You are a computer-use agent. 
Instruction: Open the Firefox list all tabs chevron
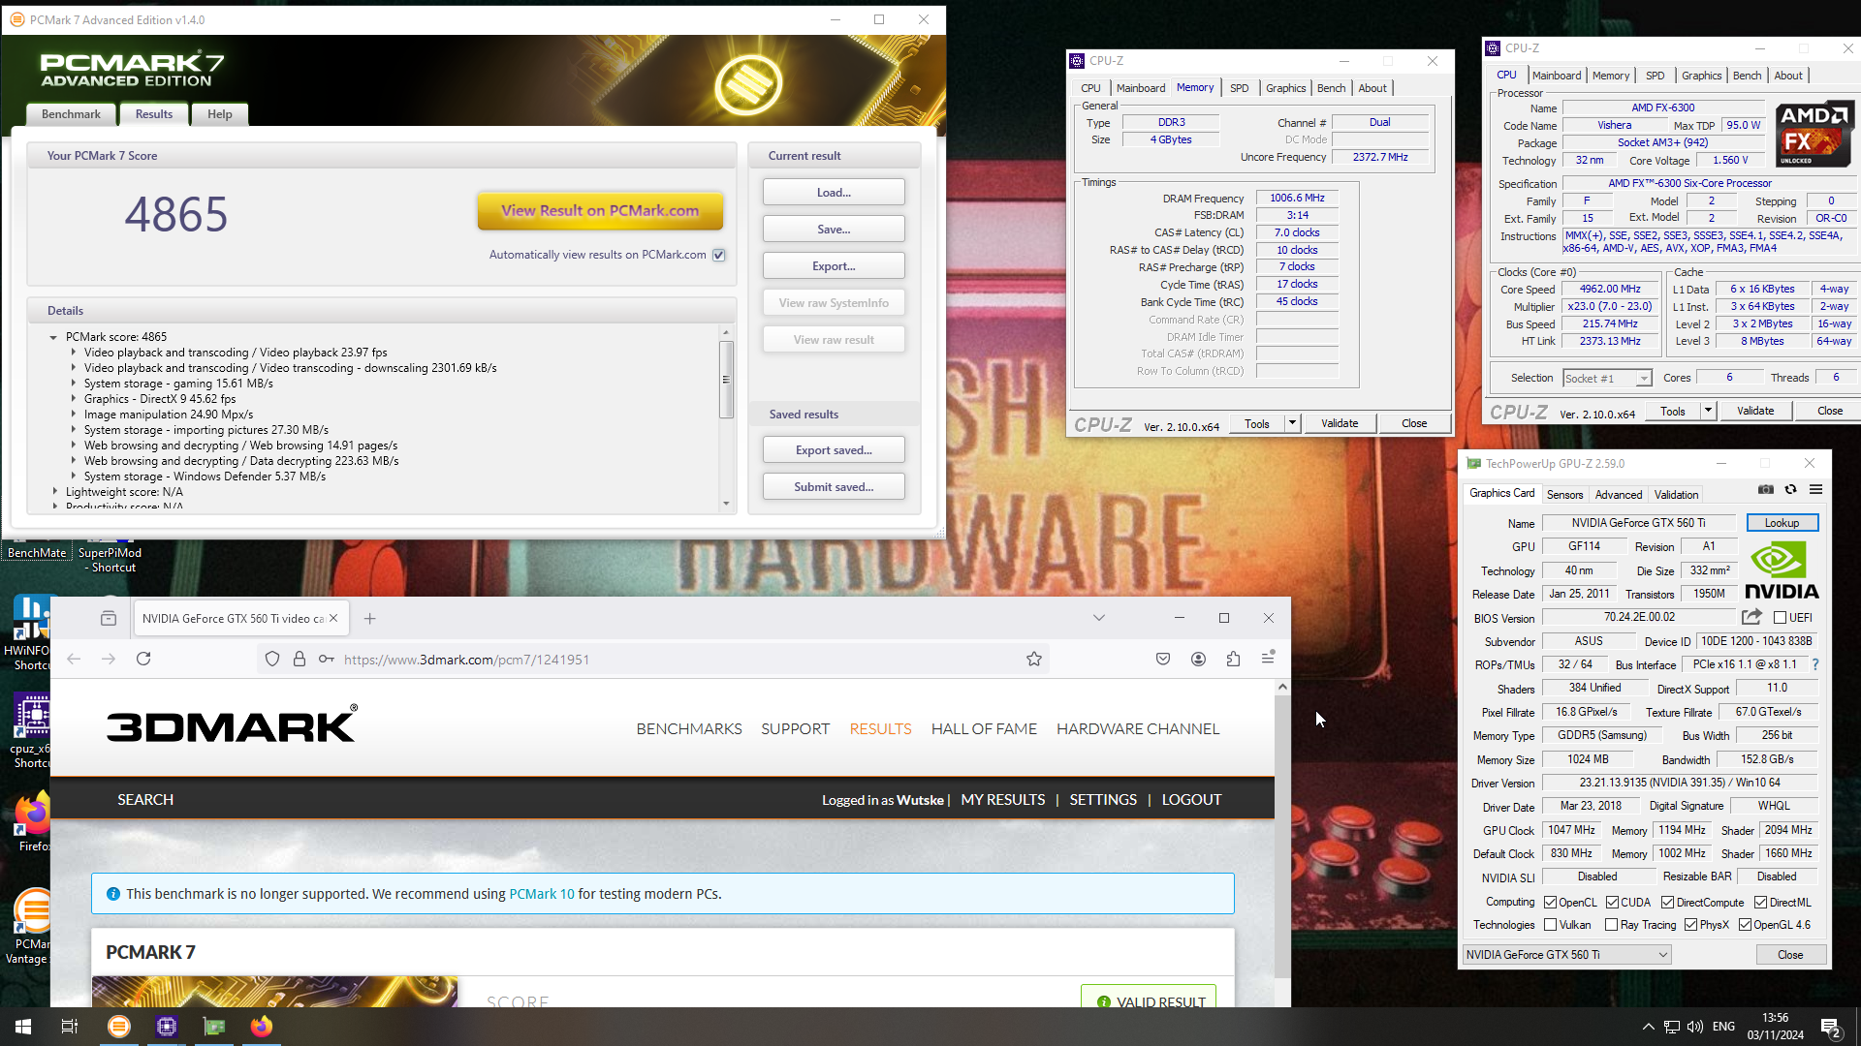tap(1099, 618)
